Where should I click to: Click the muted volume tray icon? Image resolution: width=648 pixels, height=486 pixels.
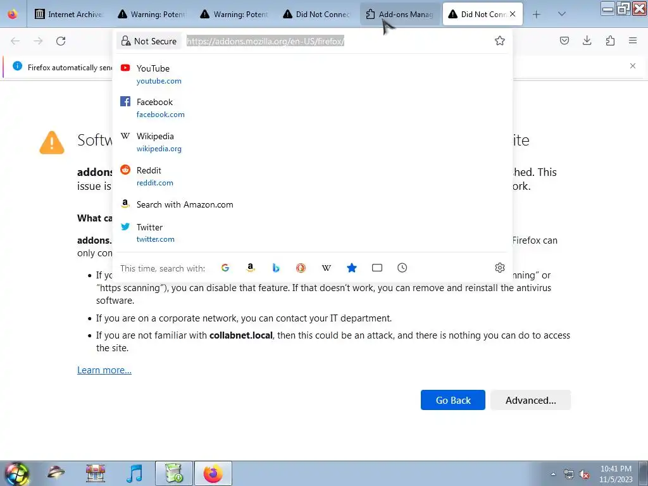tap(584, 475)
